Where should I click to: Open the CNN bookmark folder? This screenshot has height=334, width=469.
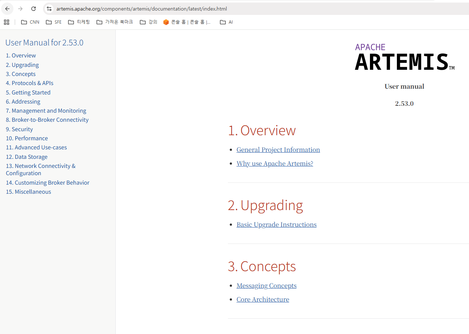point(30,22)
